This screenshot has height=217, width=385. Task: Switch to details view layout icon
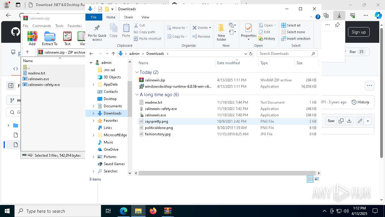coord(310,179)
